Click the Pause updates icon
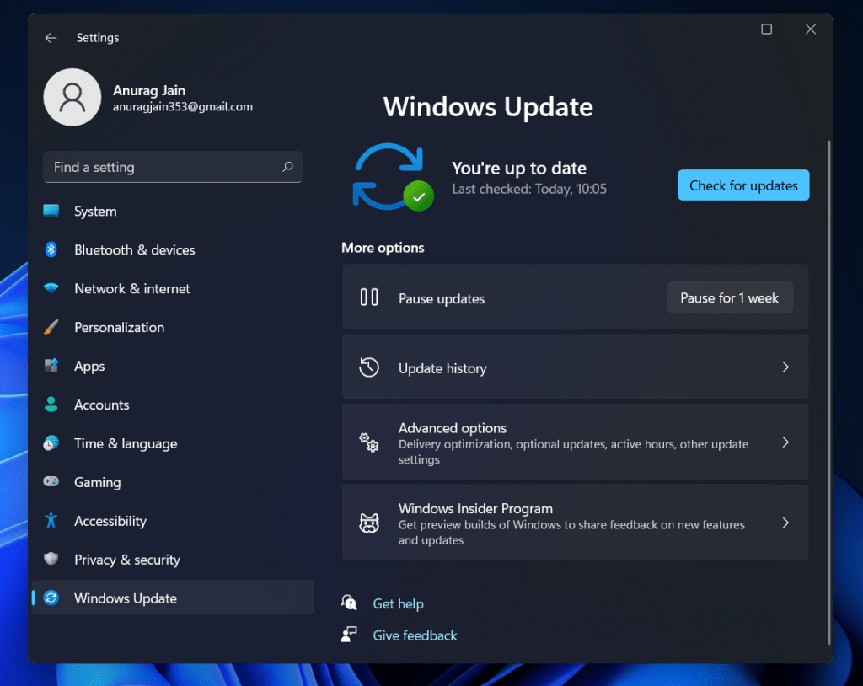The height and width of the screenshot is (686, 863). 368,297
